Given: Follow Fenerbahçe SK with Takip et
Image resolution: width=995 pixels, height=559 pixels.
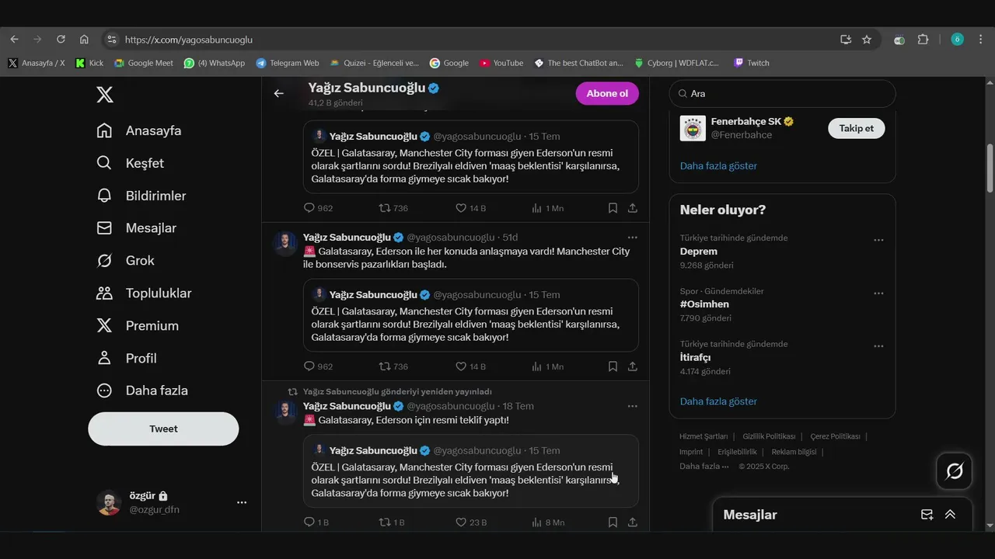Looking at the screenshot, I should click(856, 128).
